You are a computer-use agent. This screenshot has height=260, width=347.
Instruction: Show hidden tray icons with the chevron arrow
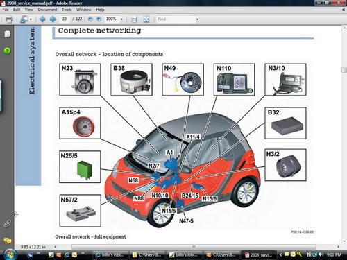[281, 254]
